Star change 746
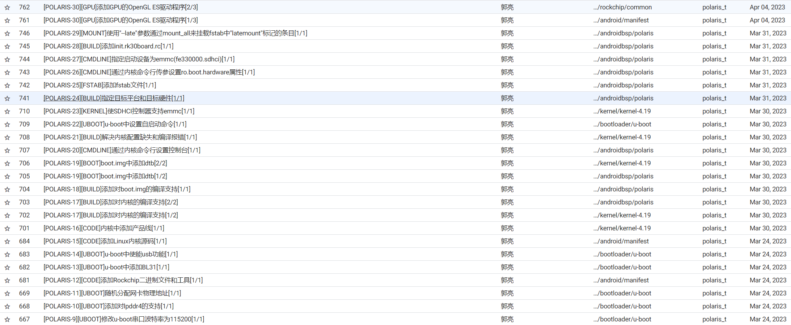Image resolution: width=791 pixels, height=325 pixels. point(7,33)
